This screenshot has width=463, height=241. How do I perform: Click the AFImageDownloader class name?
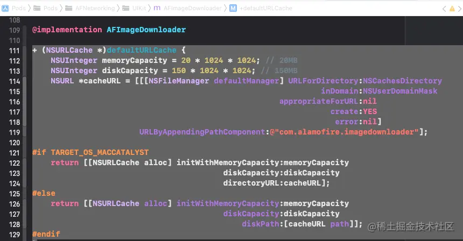(x=146, y=30)
